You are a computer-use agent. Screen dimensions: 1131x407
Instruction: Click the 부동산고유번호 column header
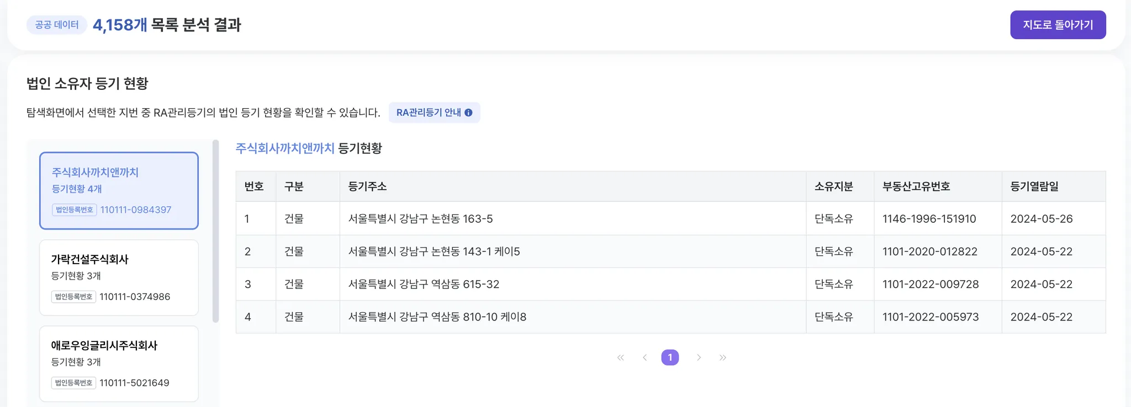916,186
